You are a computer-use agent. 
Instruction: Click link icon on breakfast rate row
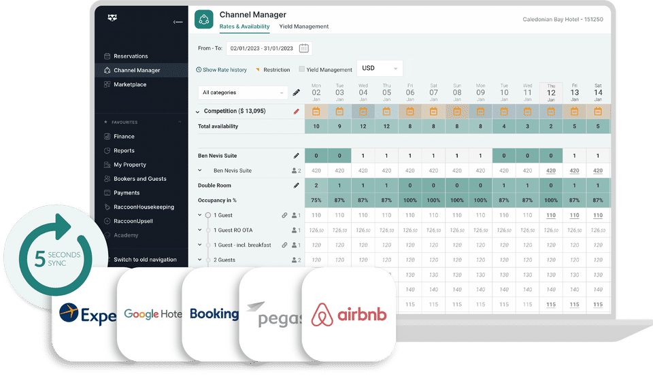(x=284, y=245)
